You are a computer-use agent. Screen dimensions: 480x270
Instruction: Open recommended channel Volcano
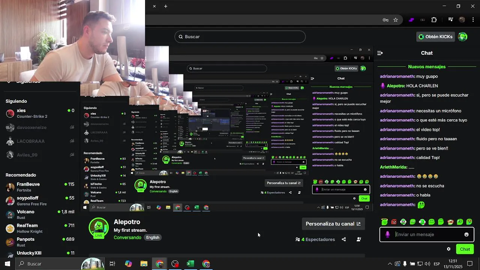coord(40,214)
